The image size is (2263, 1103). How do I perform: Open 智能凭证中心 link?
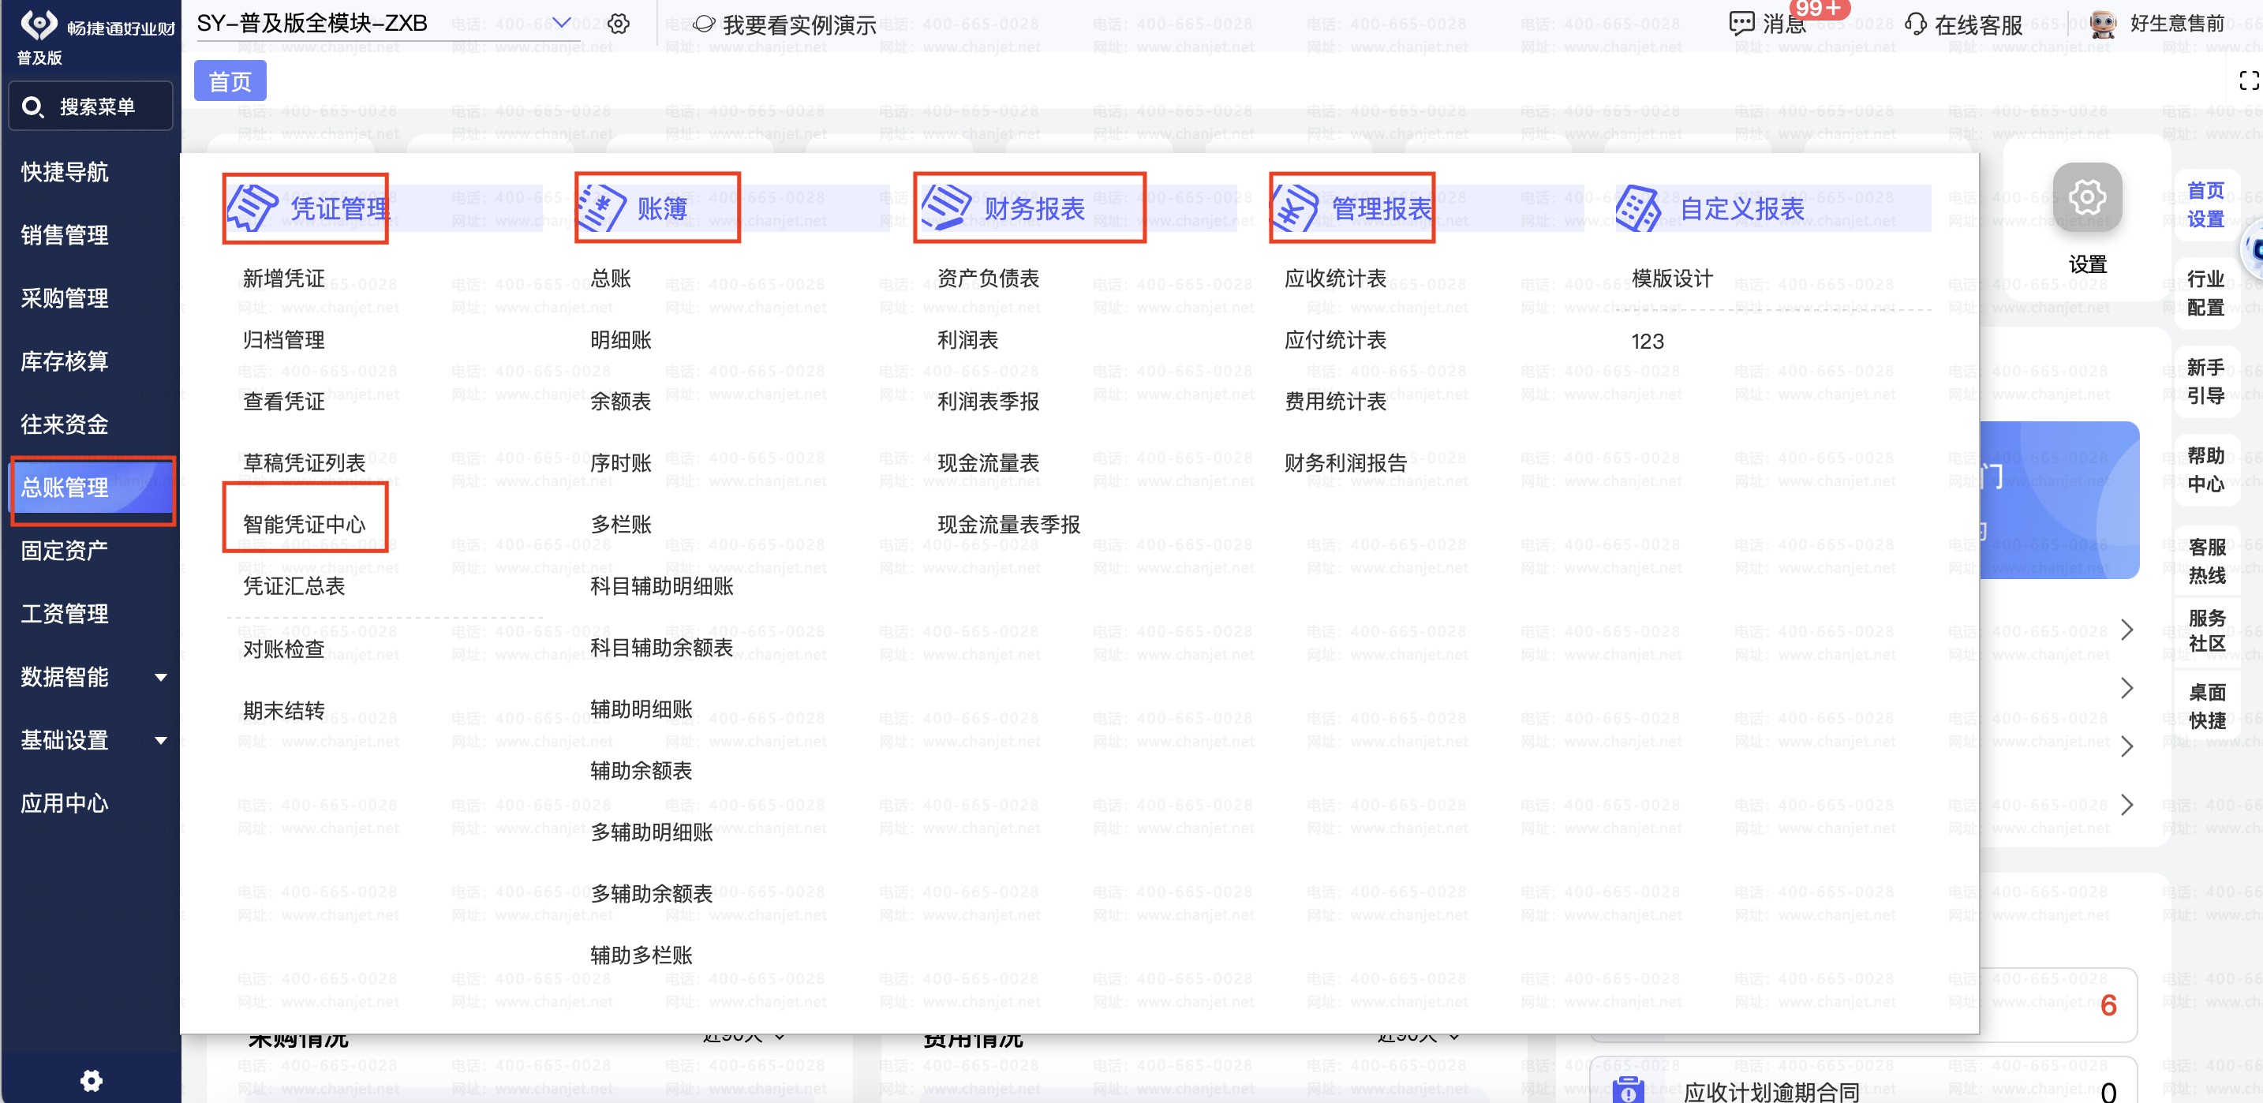(304, 524)
